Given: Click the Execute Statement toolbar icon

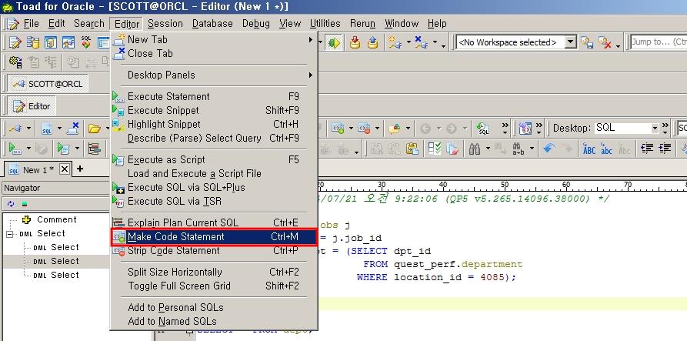Looking at the screenshot, I should pyautogui.click(x=13, y=149).
